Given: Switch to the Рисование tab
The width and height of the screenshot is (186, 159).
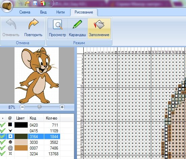Looking at the screenshot, I should [84, 12].
